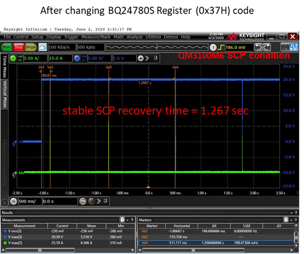Edit the 500 kpts memory depth field
Image resolution: width=304 pixels, height=254 pixels.
pyautogui.click(x=90, y=47)
